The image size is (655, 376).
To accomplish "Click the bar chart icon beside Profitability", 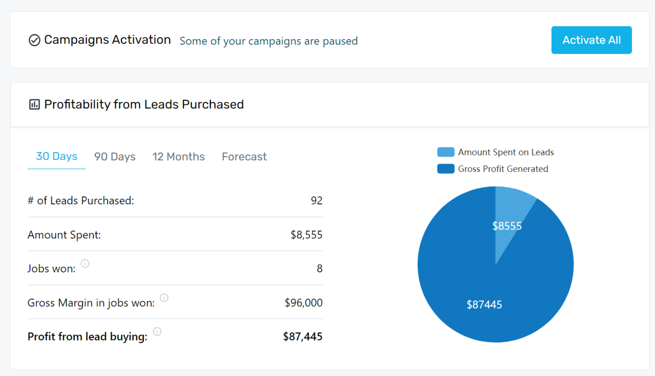I will pyautogui.click(x=34, y=104).
